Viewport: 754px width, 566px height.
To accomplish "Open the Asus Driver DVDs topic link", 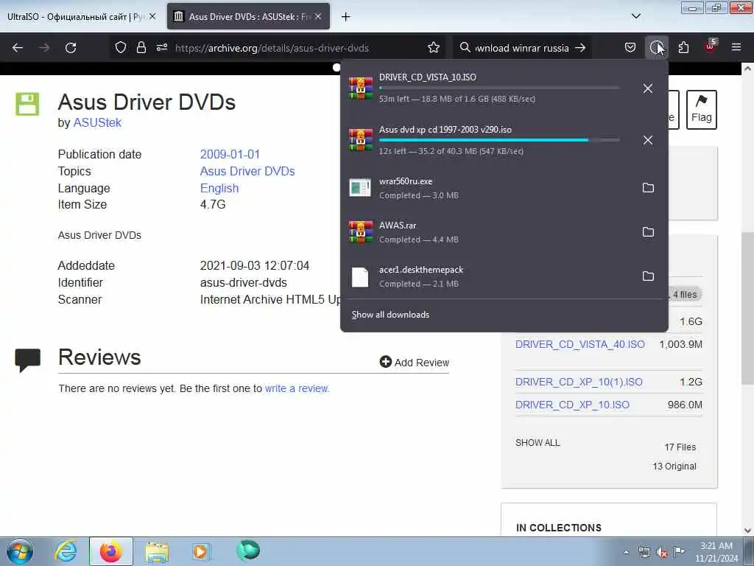I will pos(247,171).
